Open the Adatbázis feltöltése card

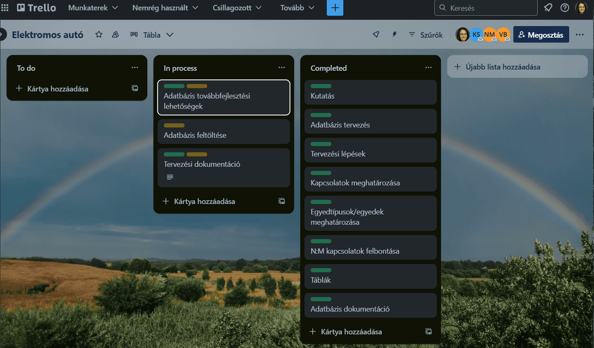click(224, 132)
